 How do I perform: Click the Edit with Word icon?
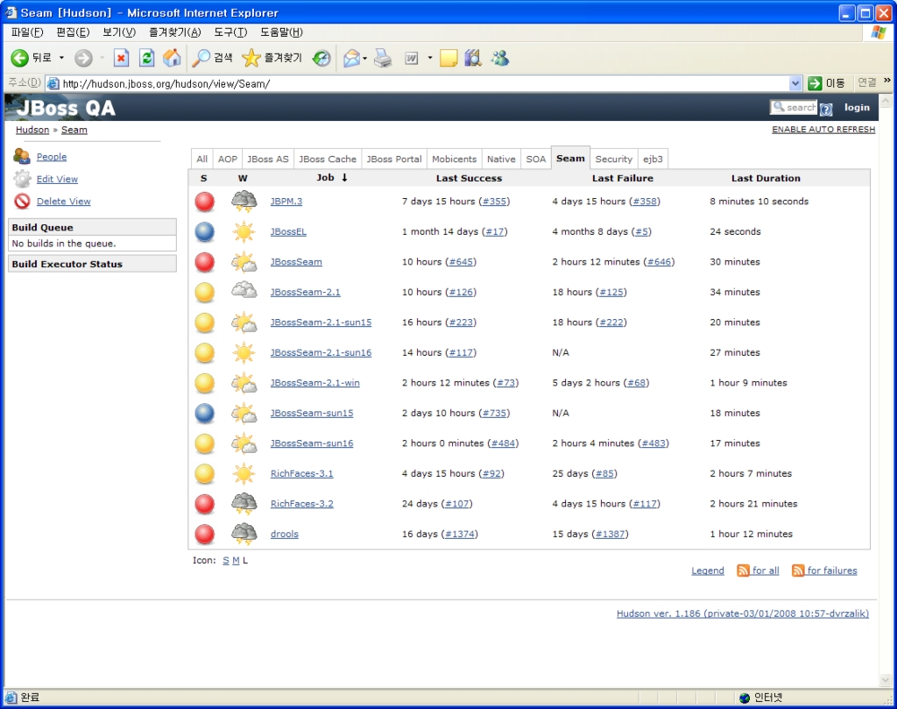point(412,58)
